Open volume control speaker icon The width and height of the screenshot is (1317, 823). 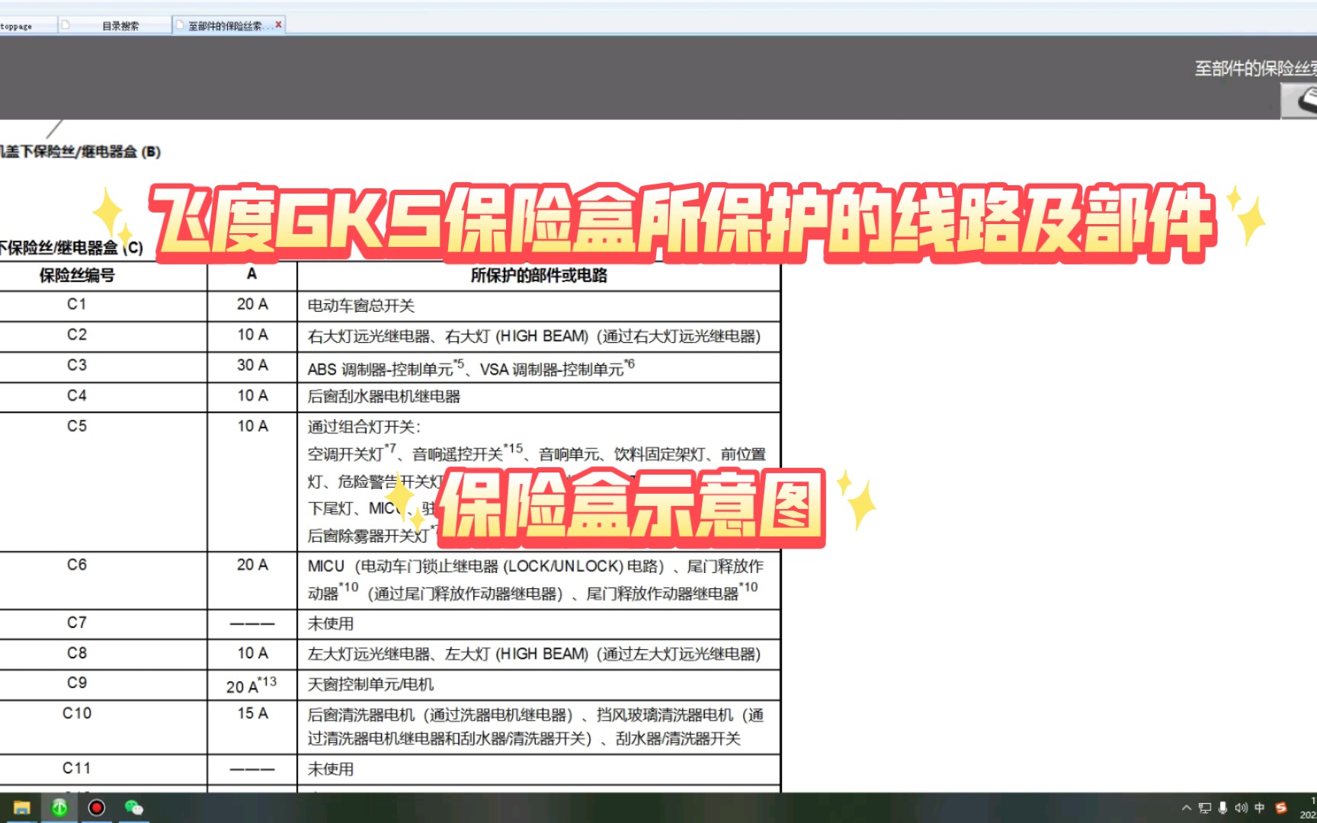click(x=1242, y=808)
